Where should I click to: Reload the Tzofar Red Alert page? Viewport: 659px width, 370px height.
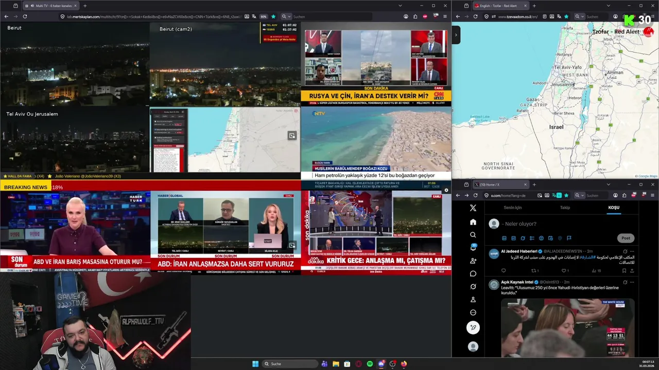[475, 16]
